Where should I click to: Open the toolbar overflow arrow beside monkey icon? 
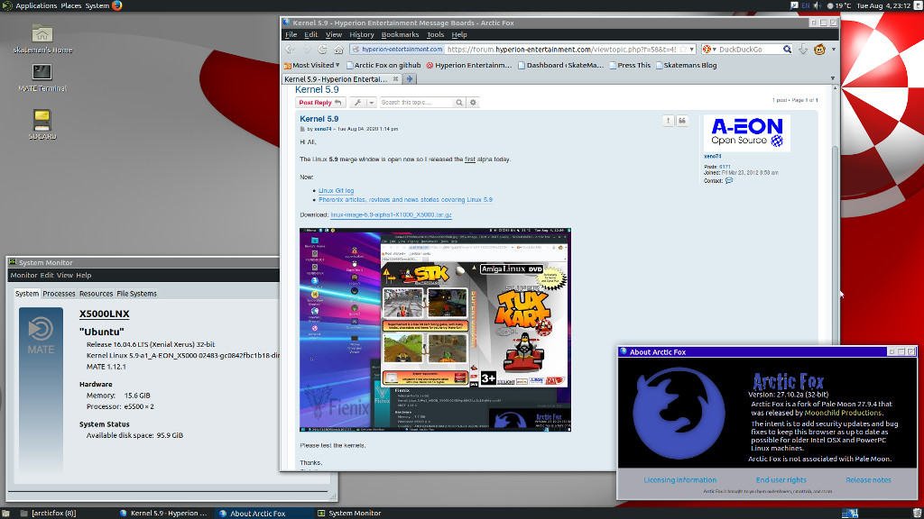coord(833,50)
